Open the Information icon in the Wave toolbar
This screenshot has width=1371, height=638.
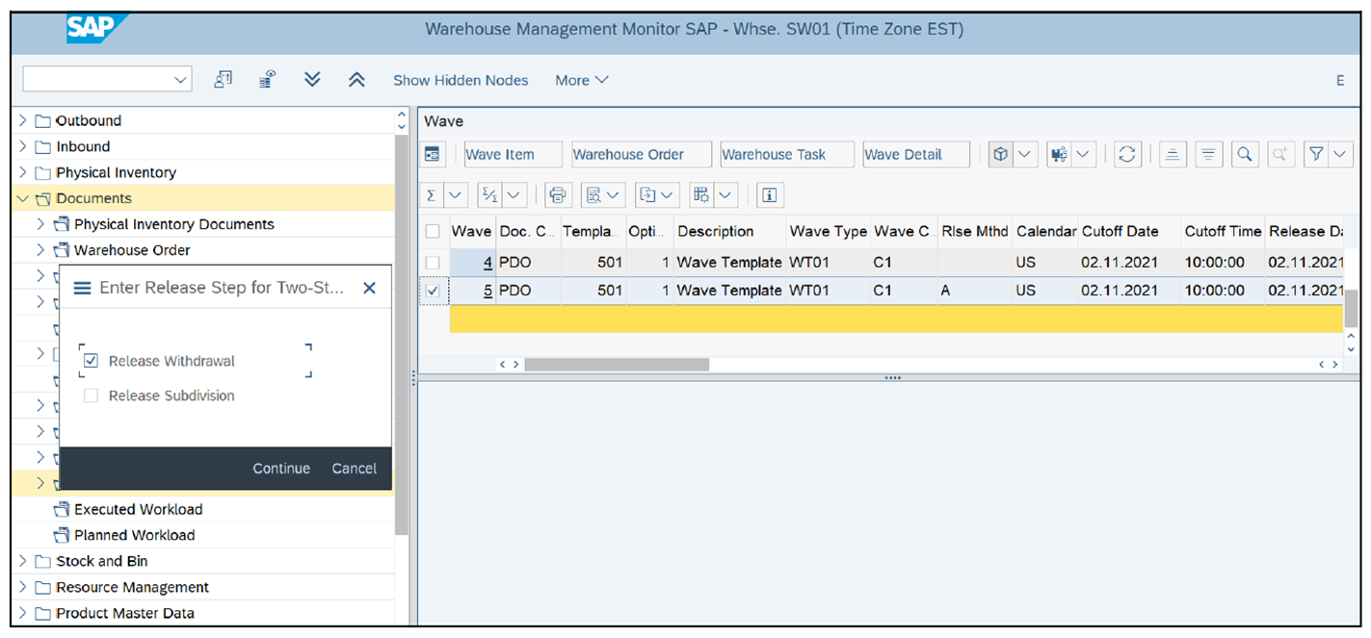[x=769, y=194]
